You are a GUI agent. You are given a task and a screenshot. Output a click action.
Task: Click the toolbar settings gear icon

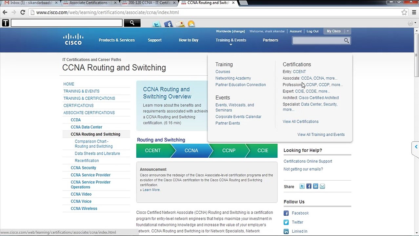coord(410,23)
